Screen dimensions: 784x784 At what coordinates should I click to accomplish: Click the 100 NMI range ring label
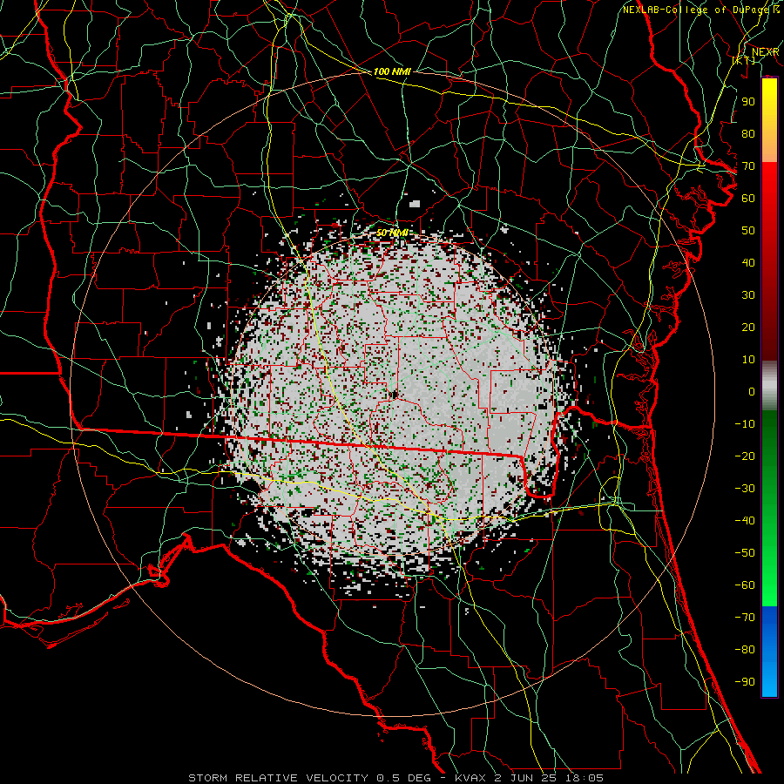pos(392,71)
